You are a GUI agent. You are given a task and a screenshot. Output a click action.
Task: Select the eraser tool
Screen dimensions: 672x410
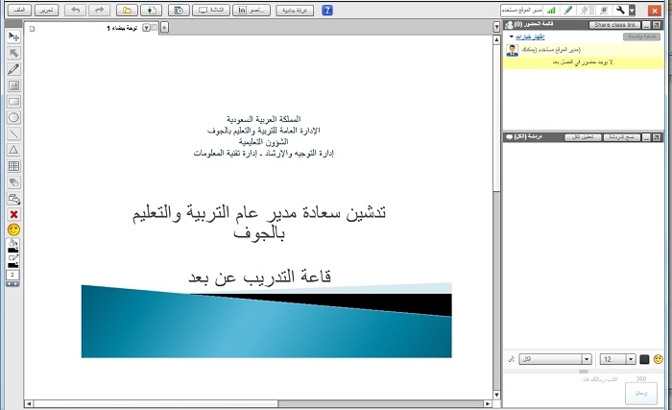pyautogui.click(x=13, y=182)
